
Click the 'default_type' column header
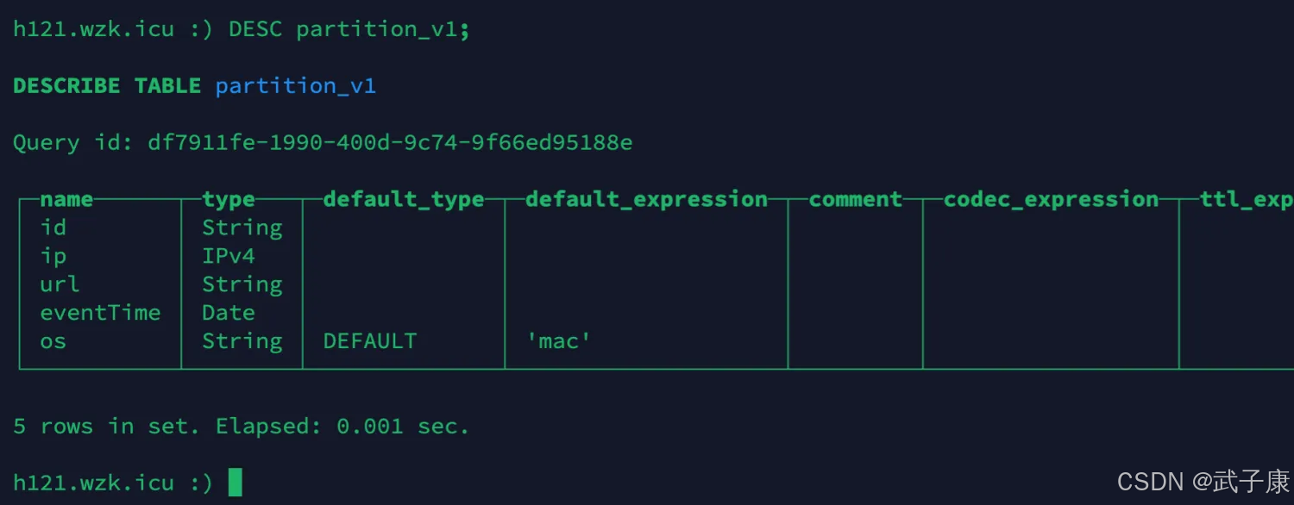click(x=403, y=199)
